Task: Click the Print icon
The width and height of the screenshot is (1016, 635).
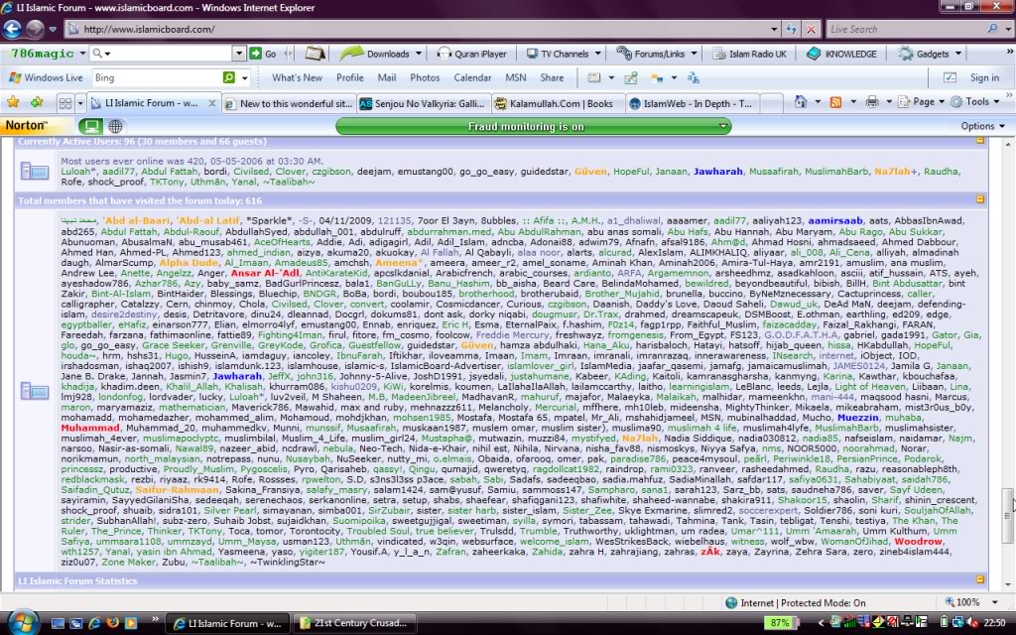Action: [872, 102]
